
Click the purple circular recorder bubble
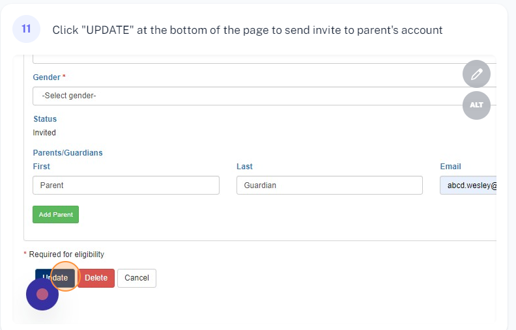click(x=42, y=294)
